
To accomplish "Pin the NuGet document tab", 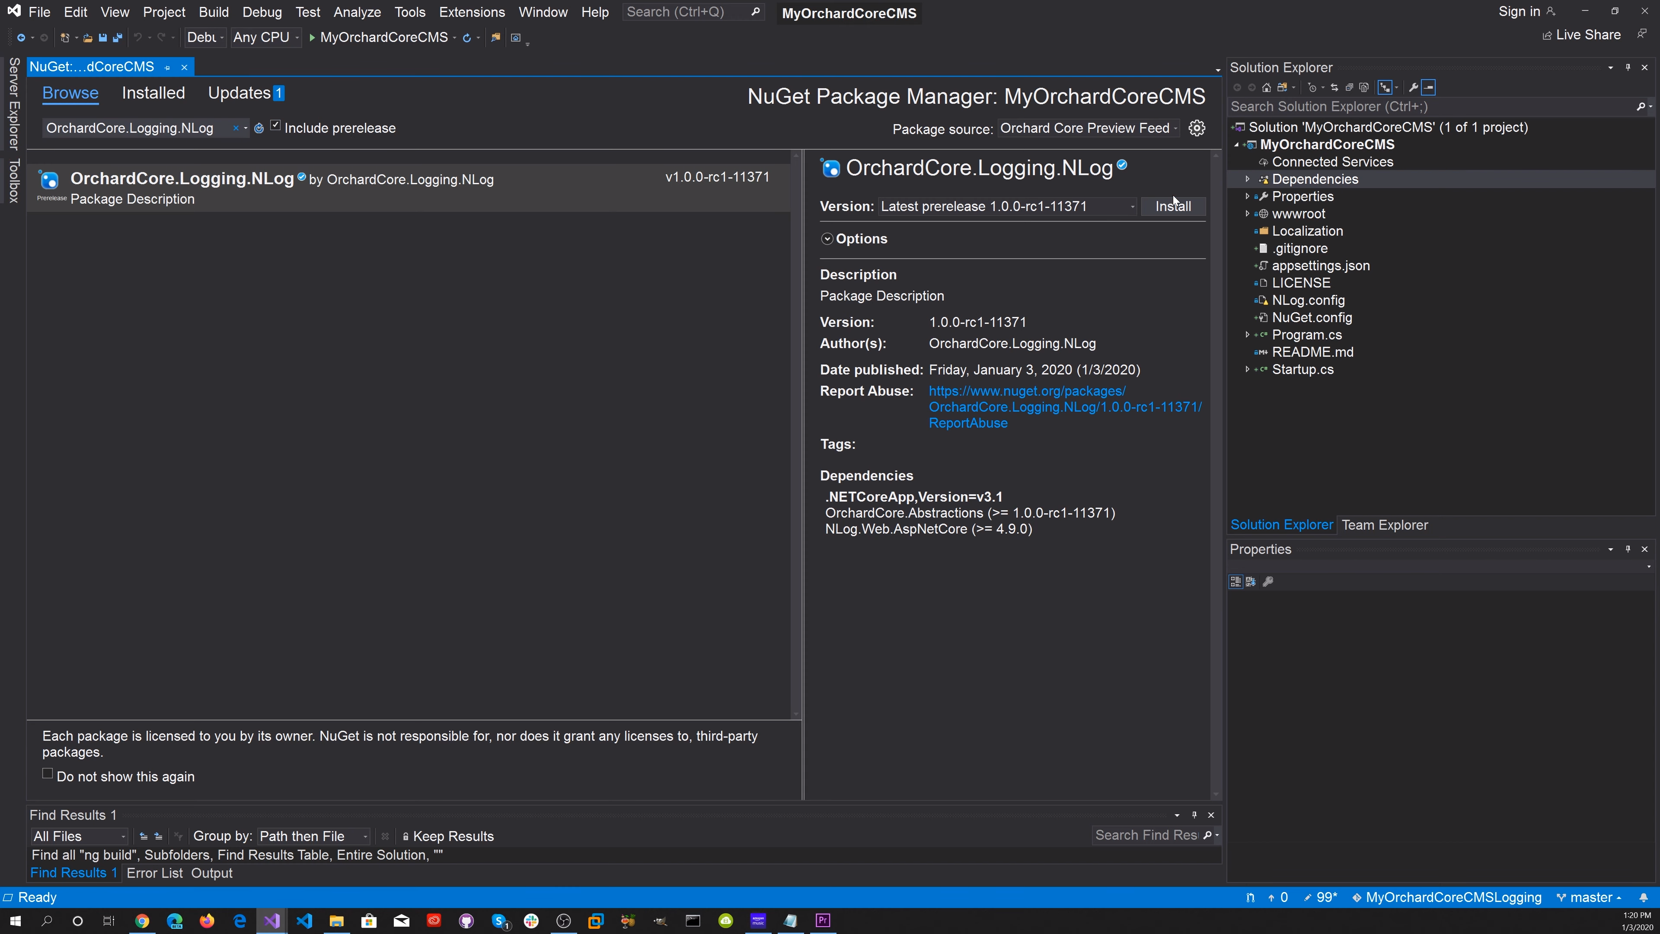I will tap(168, 67).
